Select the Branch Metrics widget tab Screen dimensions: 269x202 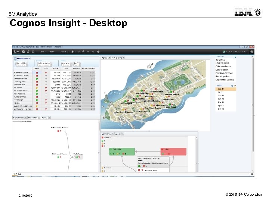click(x=22, y=58)
